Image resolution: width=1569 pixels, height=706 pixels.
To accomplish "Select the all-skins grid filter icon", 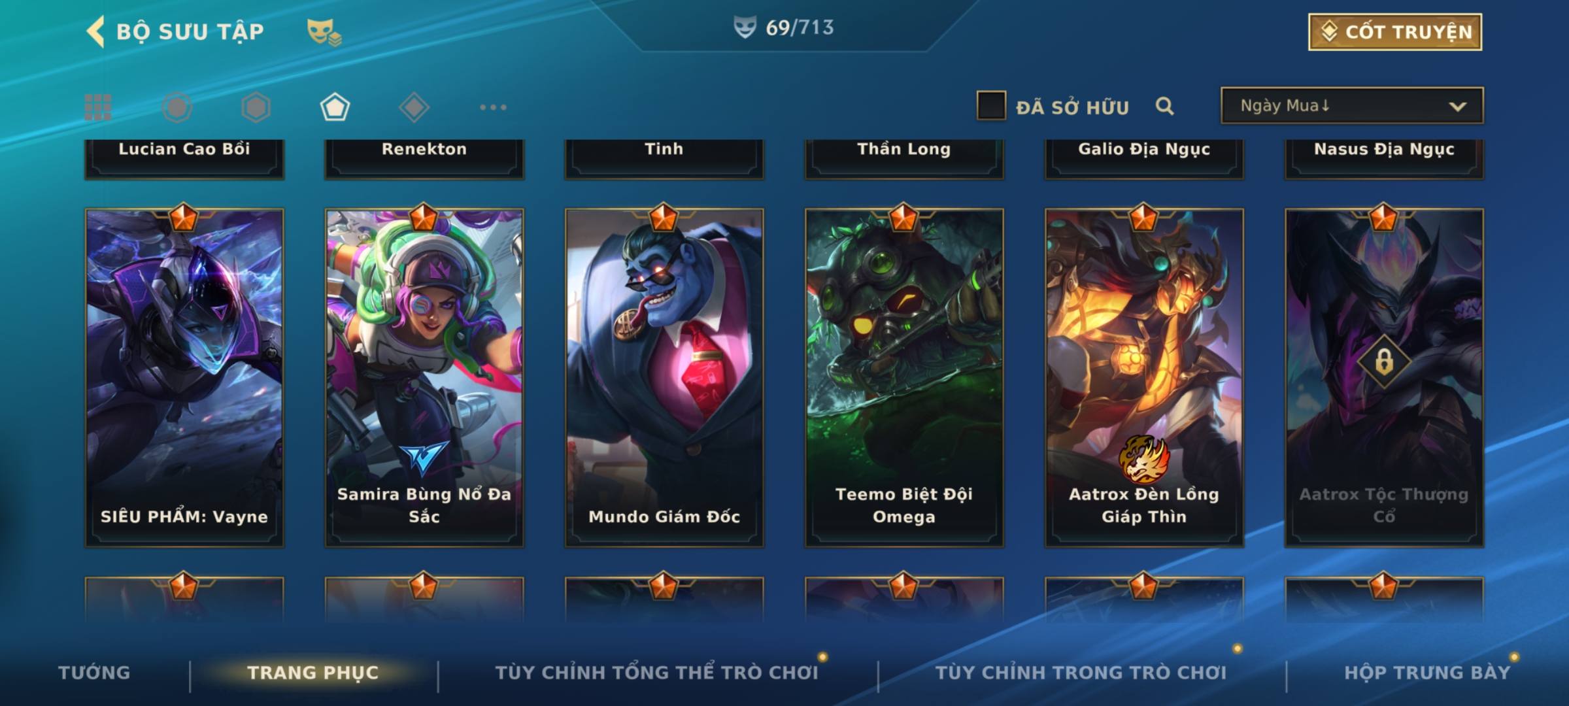I will [x=98, y=107].
